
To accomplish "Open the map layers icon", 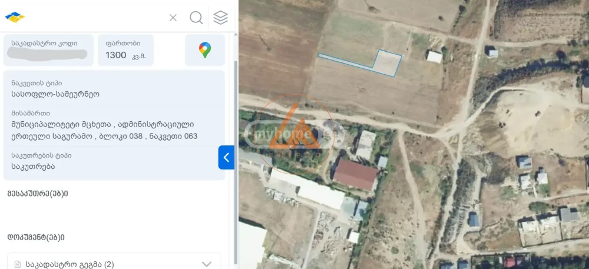I will [x=220, y=17].
